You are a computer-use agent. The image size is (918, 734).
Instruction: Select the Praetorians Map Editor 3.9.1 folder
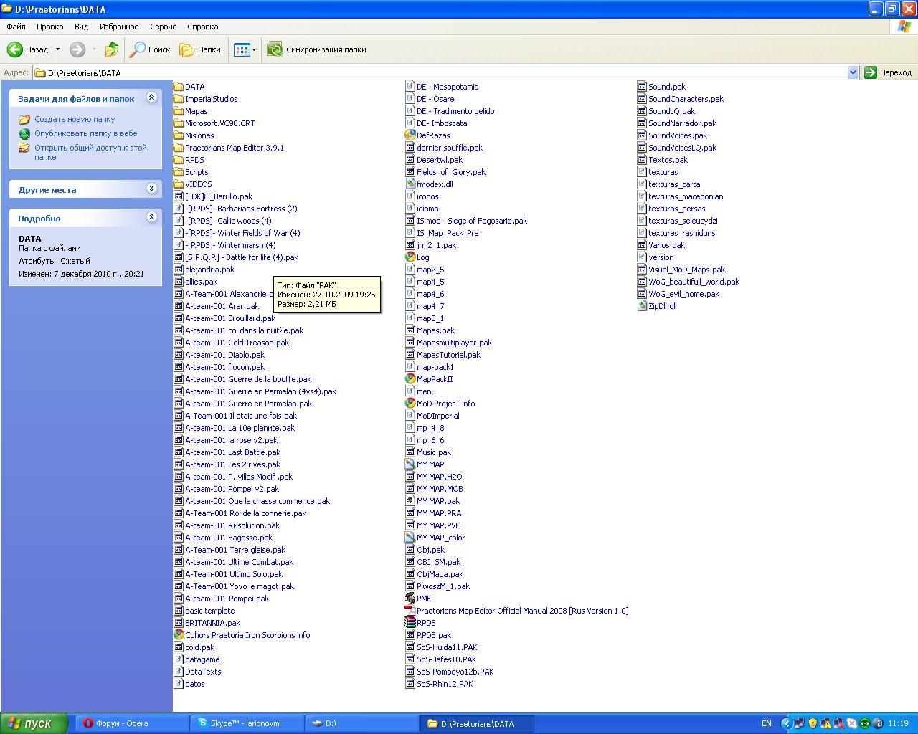[x=229, y=148]
